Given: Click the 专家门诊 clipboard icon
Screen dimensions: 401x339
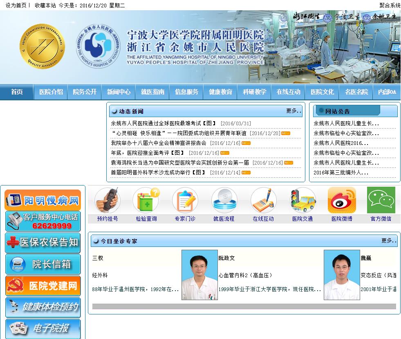Looking at the screenshot, I should (x=185, y=200).
